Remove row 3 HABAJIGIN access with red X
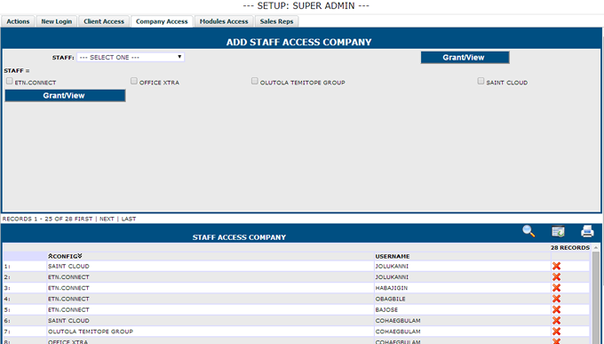The width and height of the screenshot is (604, 344). (x=556, y=288)
